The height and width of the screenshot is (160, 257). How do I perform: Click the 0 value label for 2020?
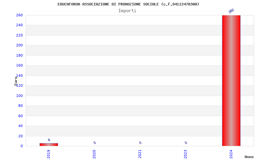pyautogui.click(x=94, y=143)
